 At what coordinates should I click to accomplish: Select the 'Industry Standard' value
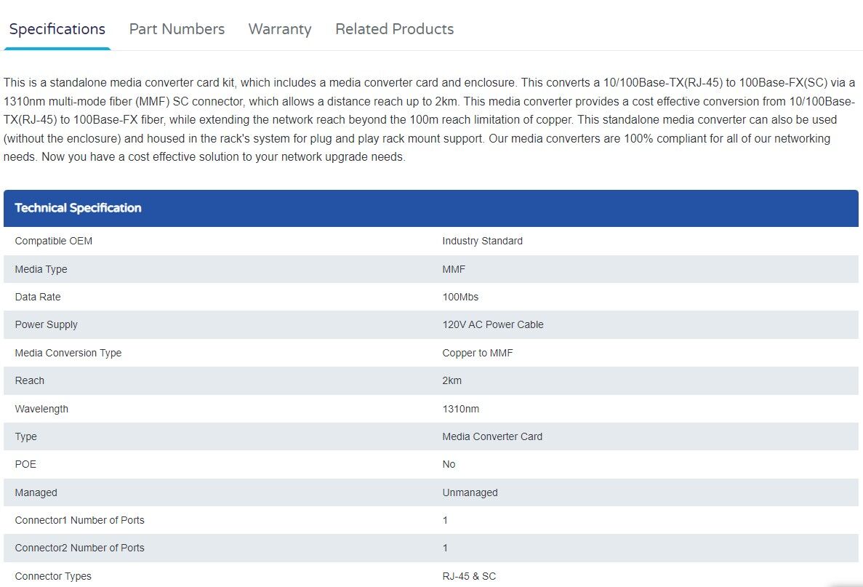click(x=483, y=241)
